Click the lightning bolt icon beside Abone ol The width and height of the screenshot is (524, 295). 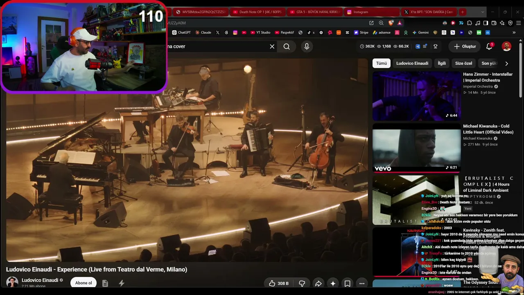pyautogui.click(x=122, y=283)
